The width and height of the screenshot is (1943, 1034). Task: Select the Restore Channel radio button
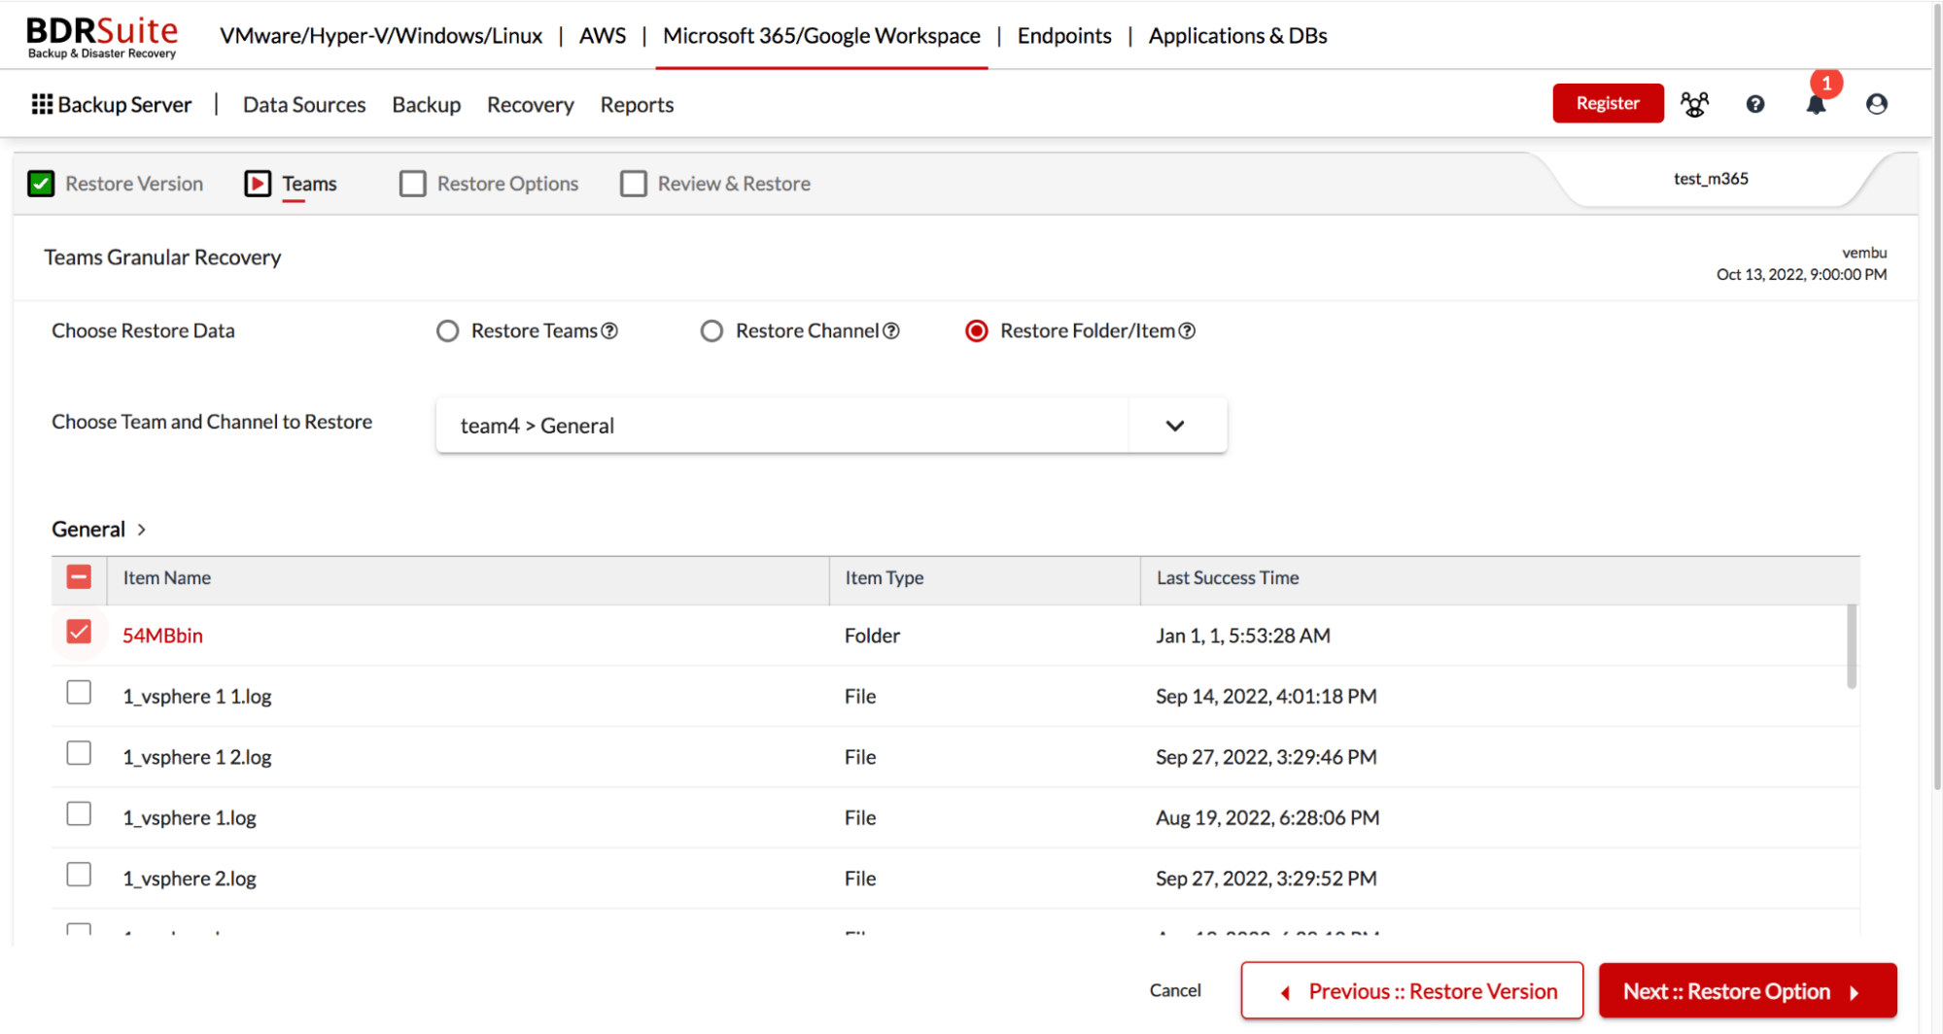711,331
